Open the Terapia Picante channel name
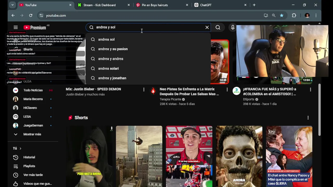Image resolution: width=333 pixels, height=187 pixels. (x=170, y=99)
